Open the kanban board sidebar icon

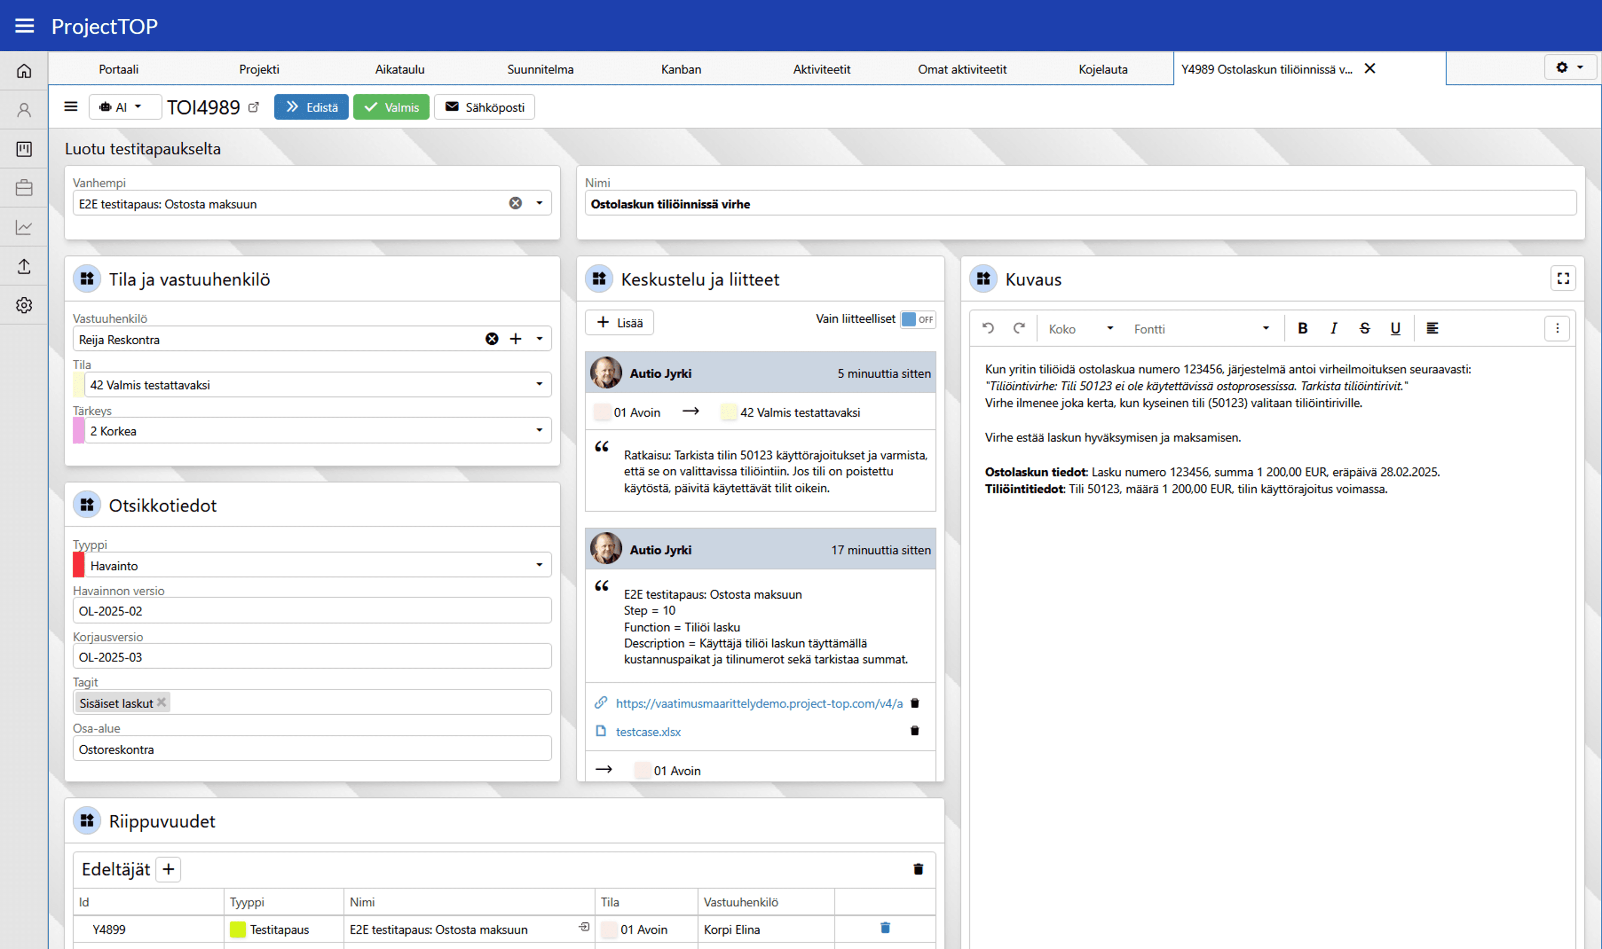tap(24, 149)
